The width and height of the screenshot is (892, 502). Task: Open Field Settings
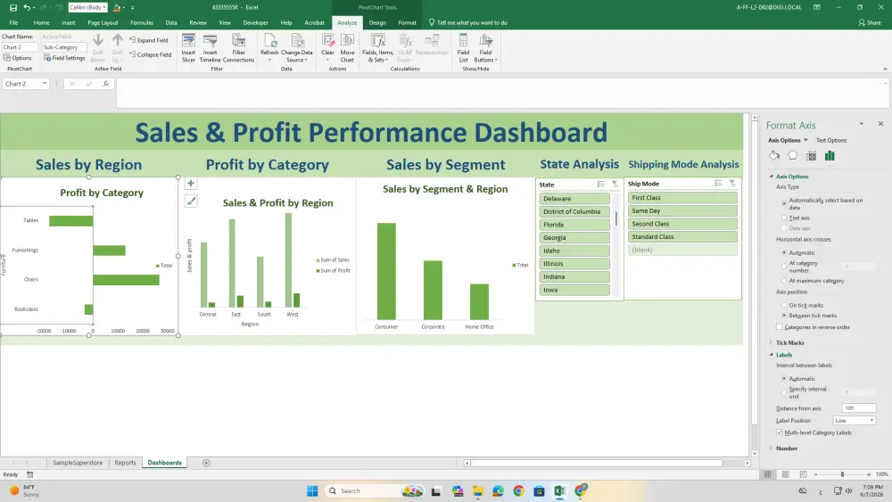[x=64, y=58]
